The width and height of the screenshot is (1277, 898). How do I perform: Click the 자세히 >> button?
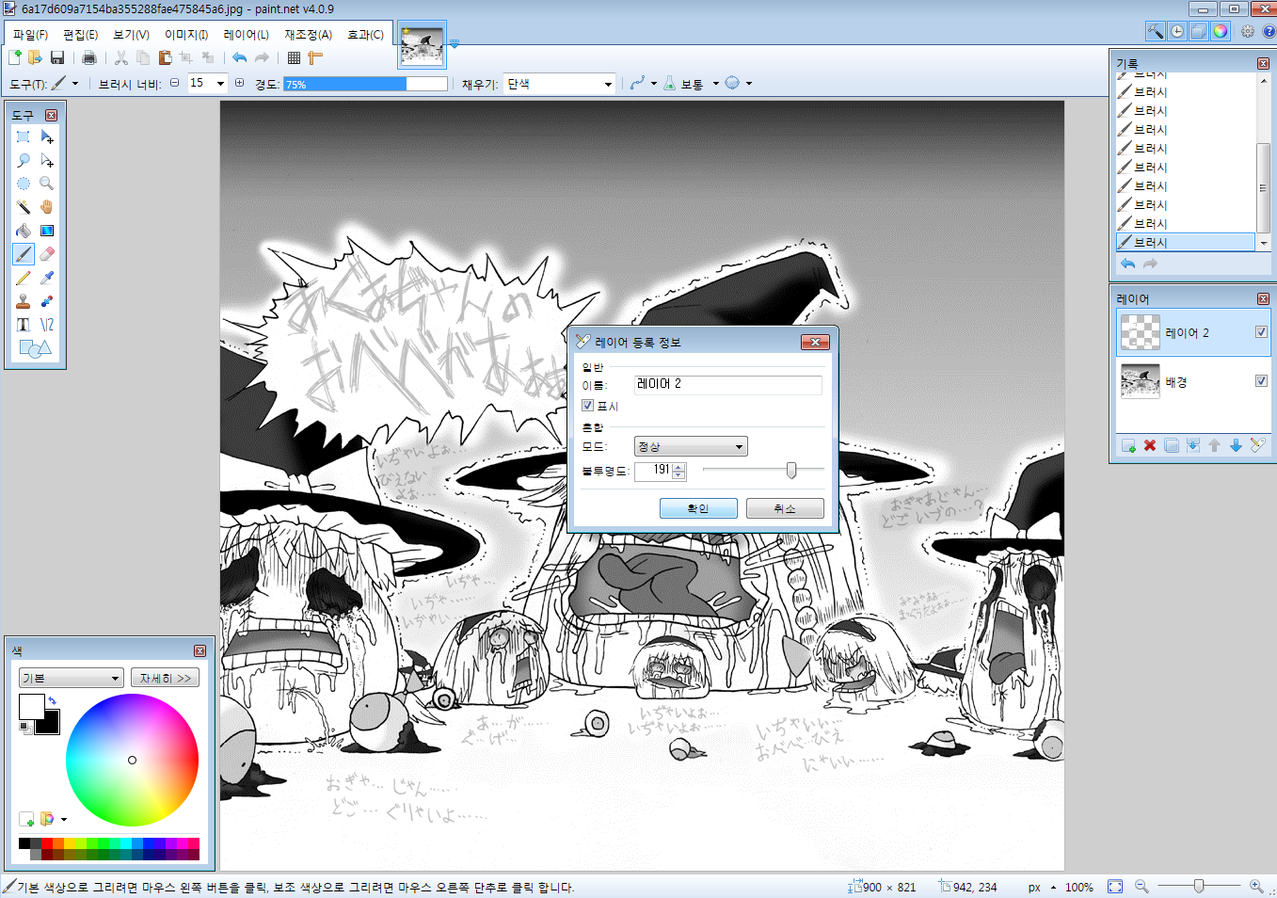pos(165,678)
